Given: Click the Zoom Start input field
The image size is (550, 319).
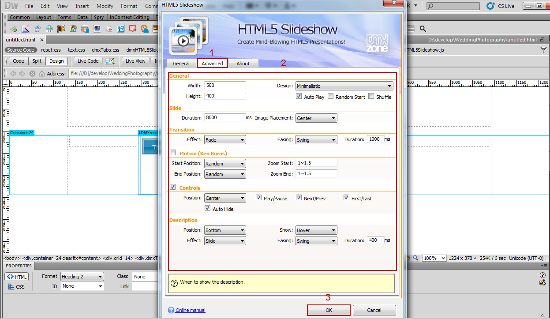Looking at the screenshot, I should click(316, 163).
